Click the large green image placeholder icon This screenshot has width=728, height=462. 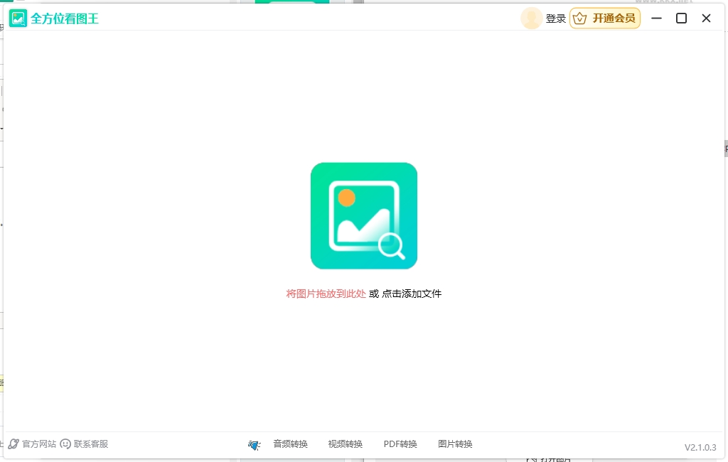pos(363,215)
